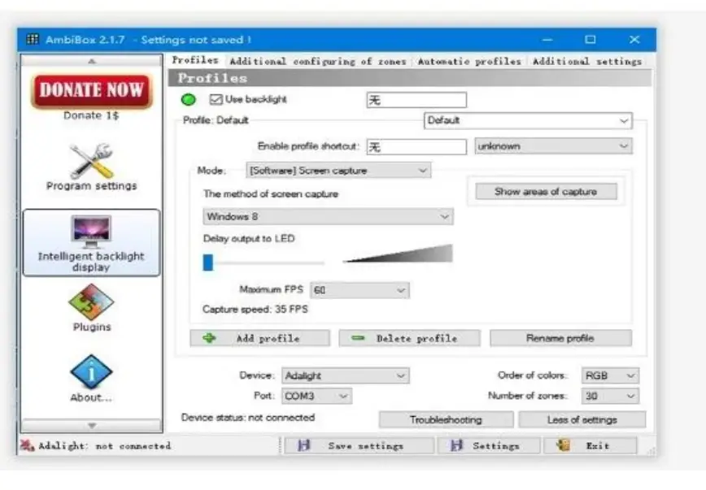Switch to the Profiles tab
706x490 pixels.
coord(195,60)
